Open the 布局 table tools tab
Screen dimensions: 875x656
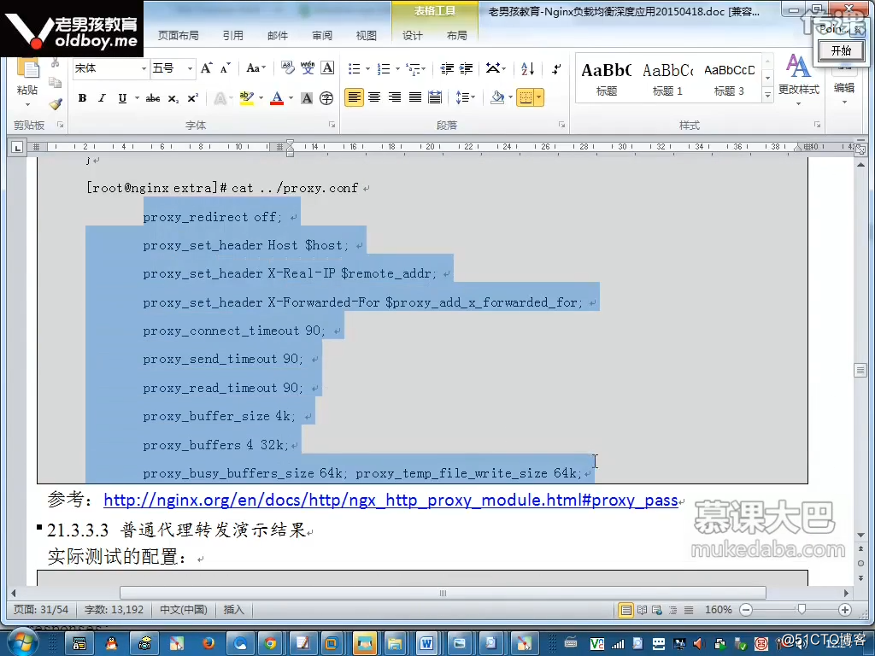456,35
